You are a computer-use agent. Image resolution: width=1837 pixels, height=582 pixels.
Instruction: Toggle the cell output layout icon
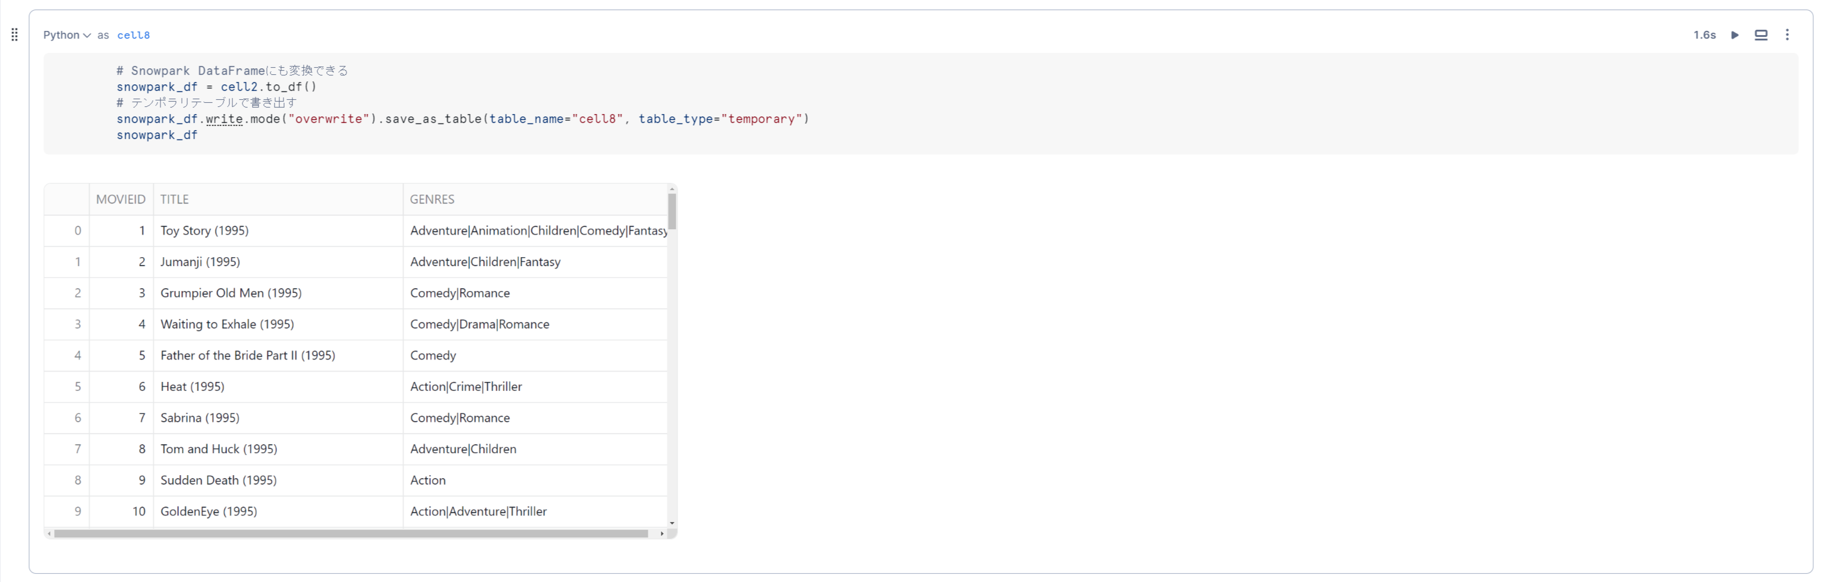click(x=1761, y=35)
